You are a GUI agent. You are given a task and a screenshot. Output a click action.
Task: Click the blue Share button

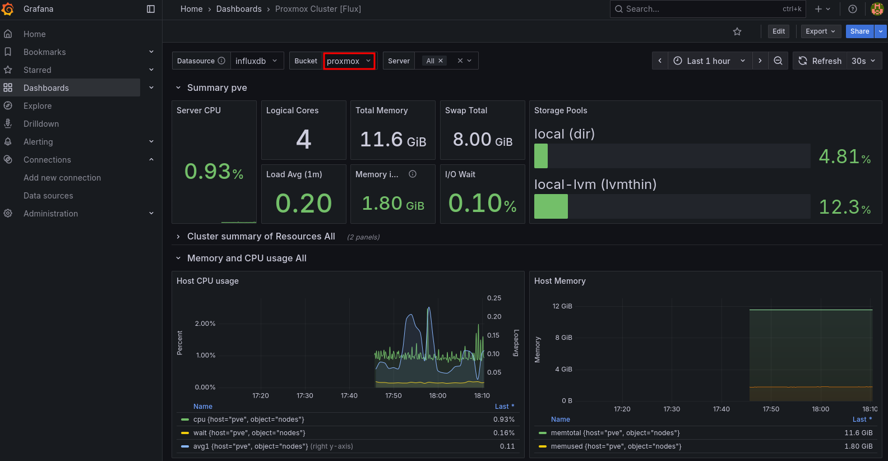(x=859, y=31)
